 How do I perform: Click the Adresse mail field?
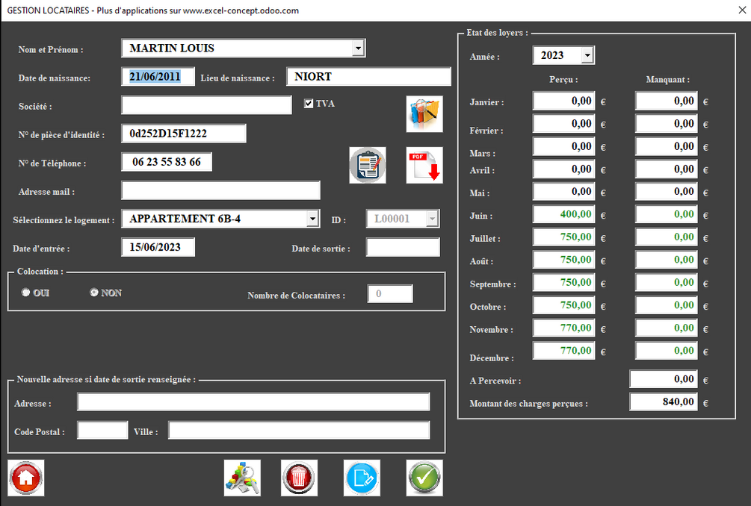point(220,190)
